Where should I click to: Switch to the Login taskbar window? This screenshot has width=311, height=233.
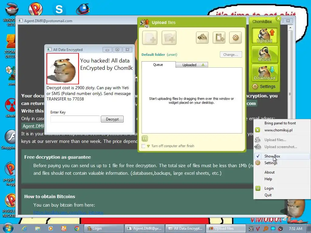coord(104,228)
